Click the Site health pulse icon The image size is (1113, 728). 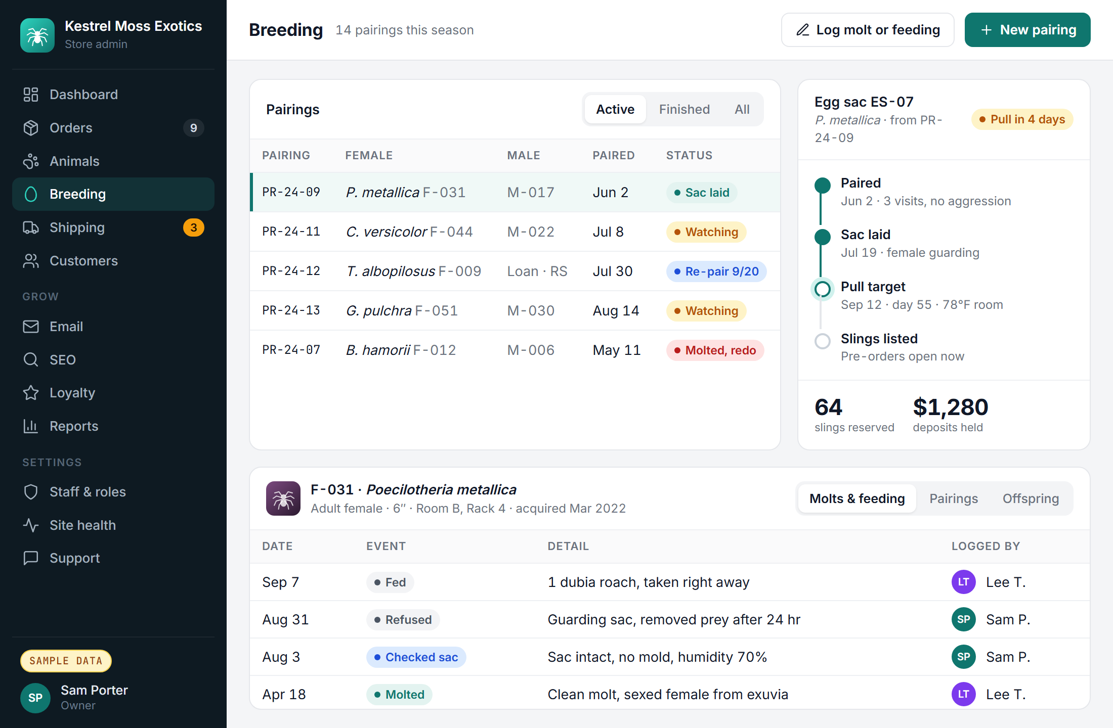pyautogui.click(x=31, y=525)
